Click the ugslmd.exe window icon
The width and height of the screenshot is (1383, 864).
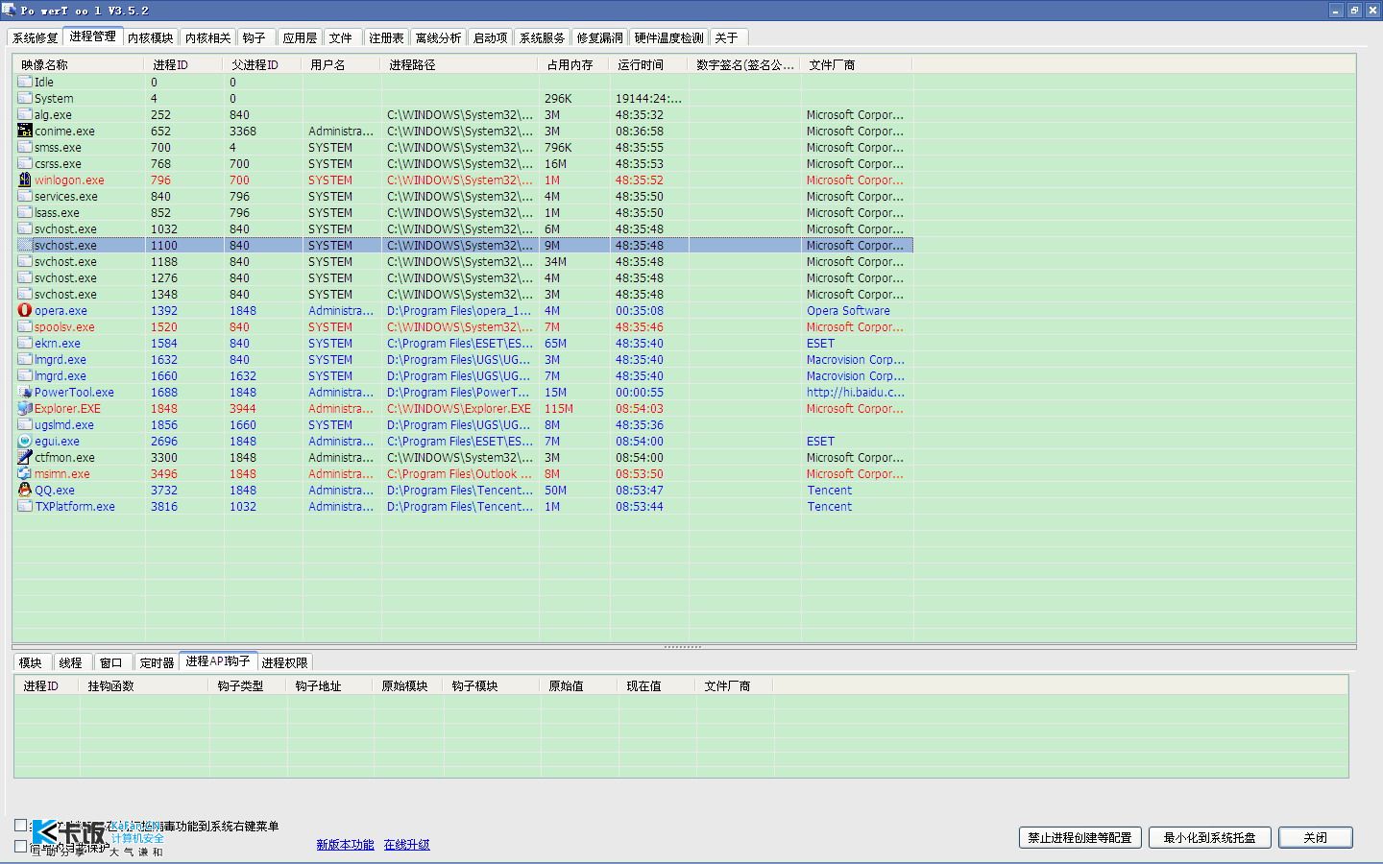pos(25,424)
